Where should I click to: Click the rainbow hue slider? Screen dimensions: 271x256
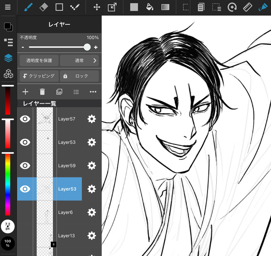(7, 184)
